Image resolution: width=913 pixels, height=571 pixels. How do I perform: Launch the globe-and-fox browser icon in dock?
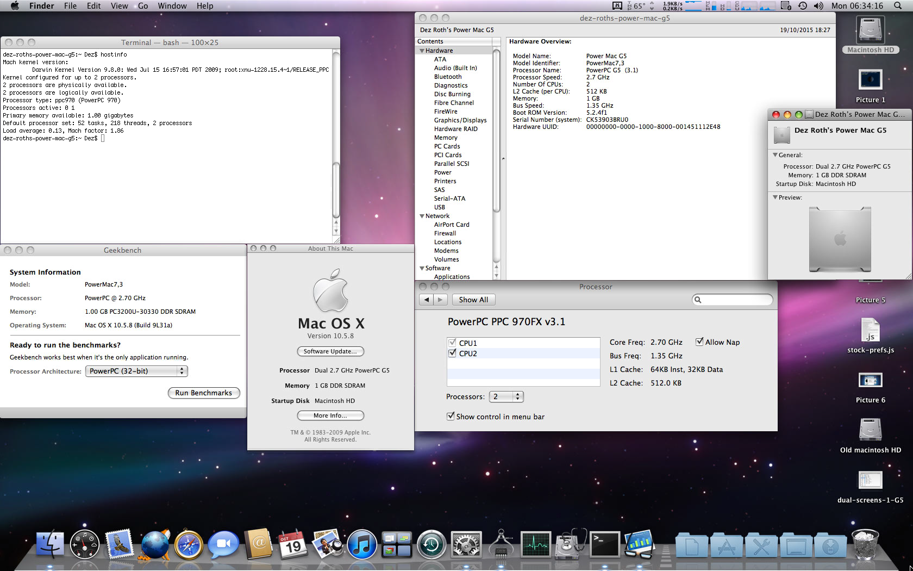155,544
